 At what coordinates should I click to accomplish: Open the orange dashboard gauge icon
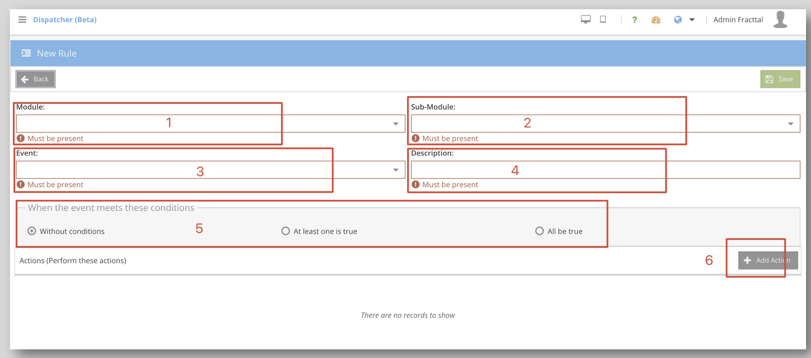pos(656,20)
